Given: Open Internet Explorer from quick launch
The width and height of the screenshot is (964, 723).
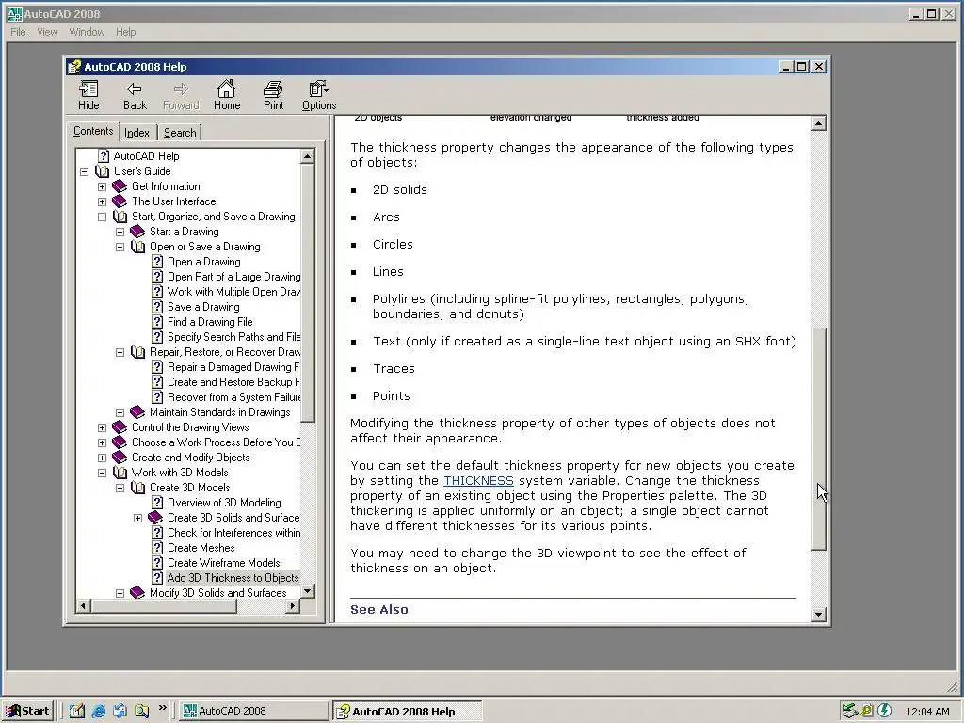Looking at the screenshot, I should click(98, 712).
